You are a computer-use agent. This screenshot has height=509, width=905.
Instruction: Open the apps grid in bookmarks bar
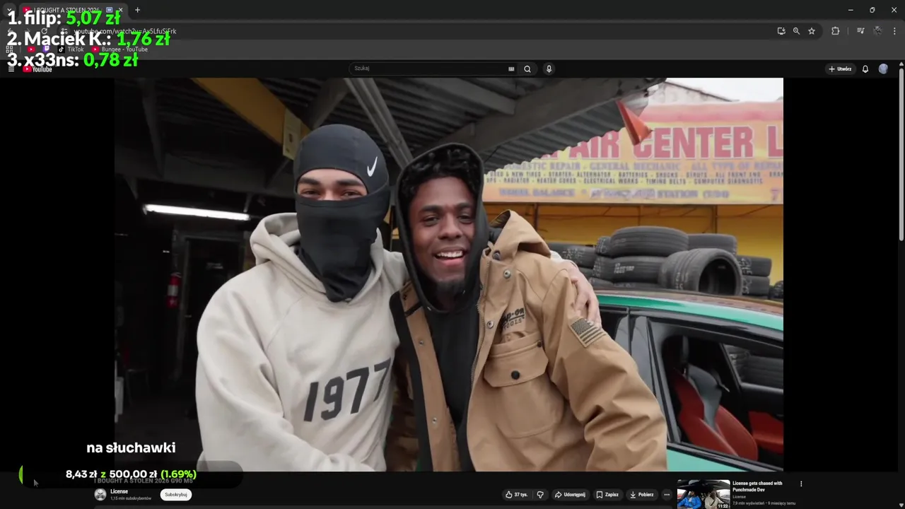point(10,49)
